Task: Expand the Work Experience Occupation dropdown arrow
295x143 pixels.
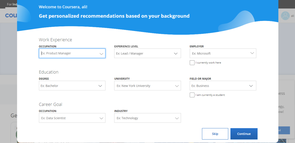Action: tap(101, 54)
